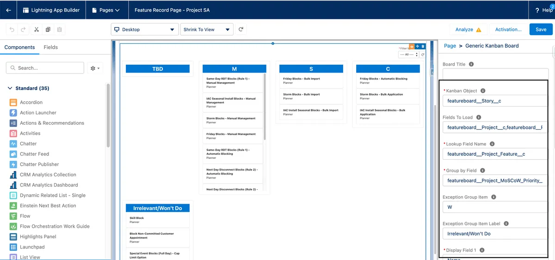Image resolution: width=555 pixels, height=260 pixels.
Task: Click the Kanban Object input field
Action: [495, 101]
